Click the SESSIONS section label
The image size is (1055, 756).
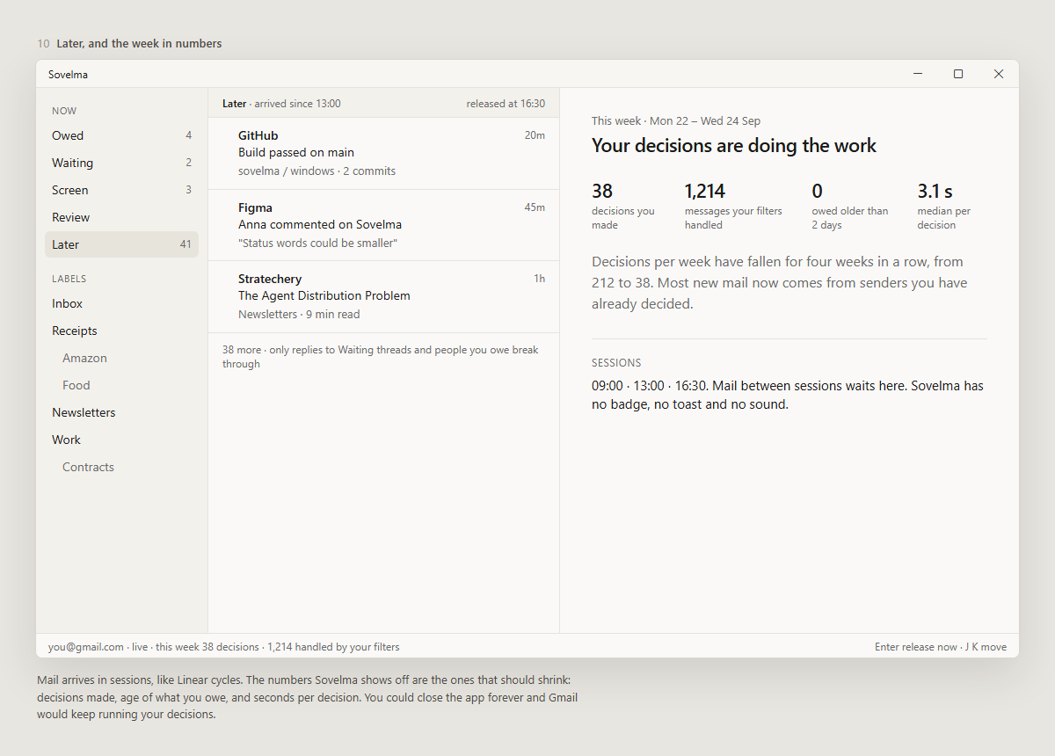pyautogui.click(x=616, y=363)
